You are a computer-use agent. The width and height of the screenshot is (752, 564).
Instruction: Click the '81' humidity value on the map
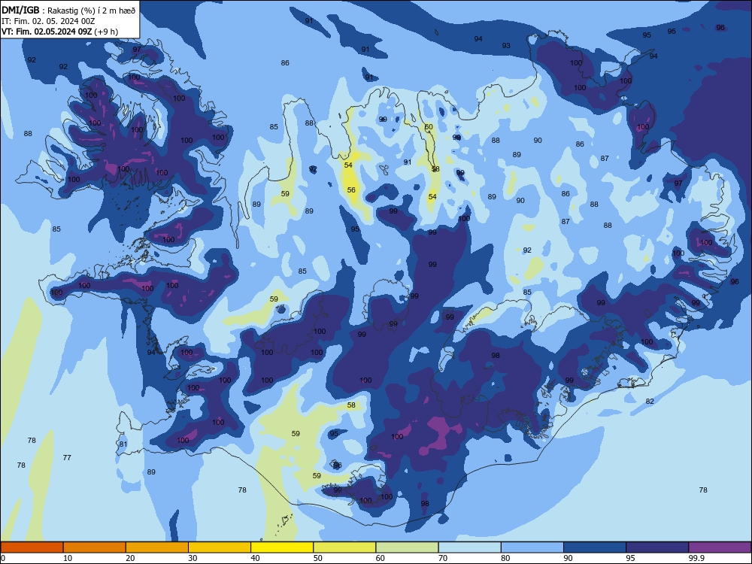coord(123,444)
